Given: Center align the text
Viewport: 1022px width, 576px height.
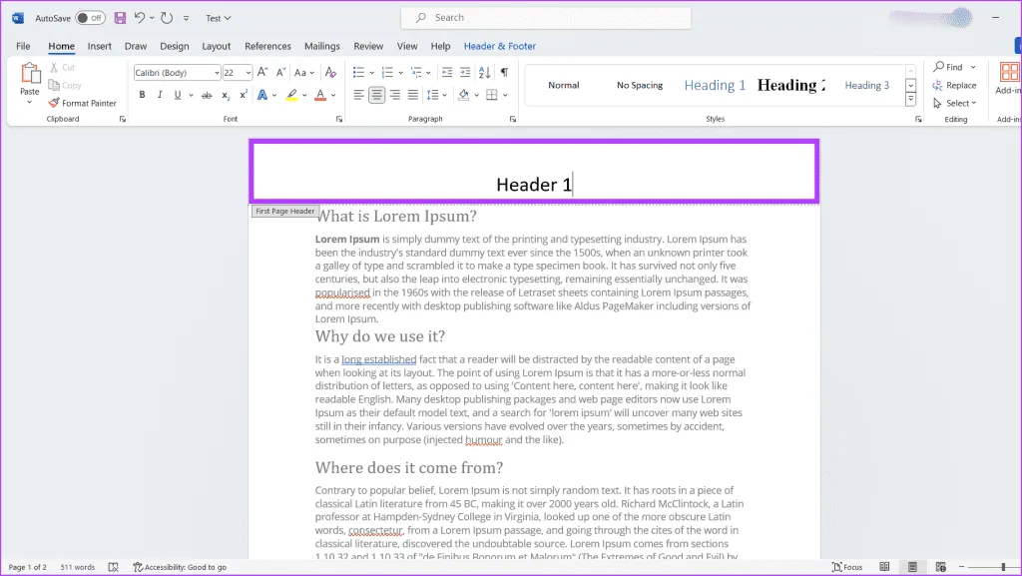Looking at the screenshot, I should [x=377, y=95].
